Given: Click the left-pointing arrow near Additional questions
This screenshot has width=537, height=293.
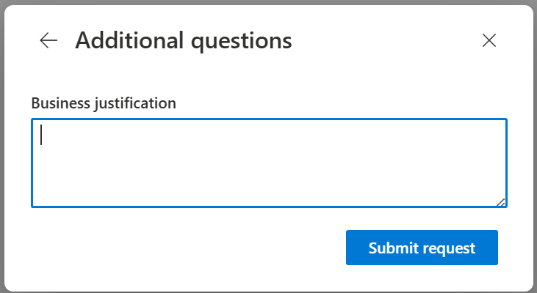Looking at the screenshot, I should [x=48, y=40].
